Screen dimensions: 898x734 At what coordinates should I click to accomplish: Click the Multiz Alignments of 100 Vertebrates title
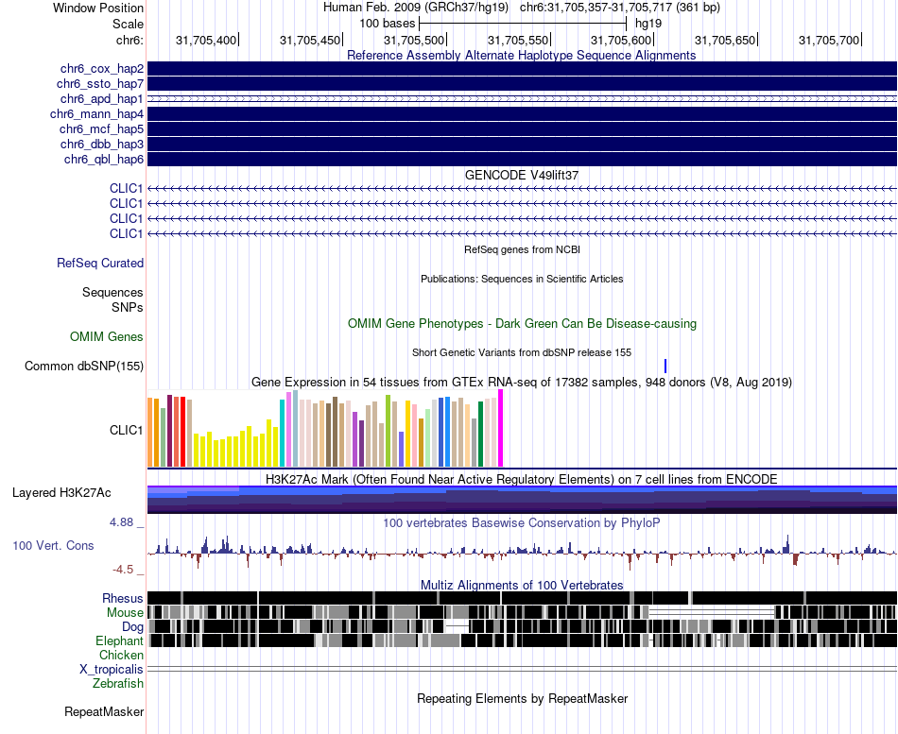click(x=522, y=585)
